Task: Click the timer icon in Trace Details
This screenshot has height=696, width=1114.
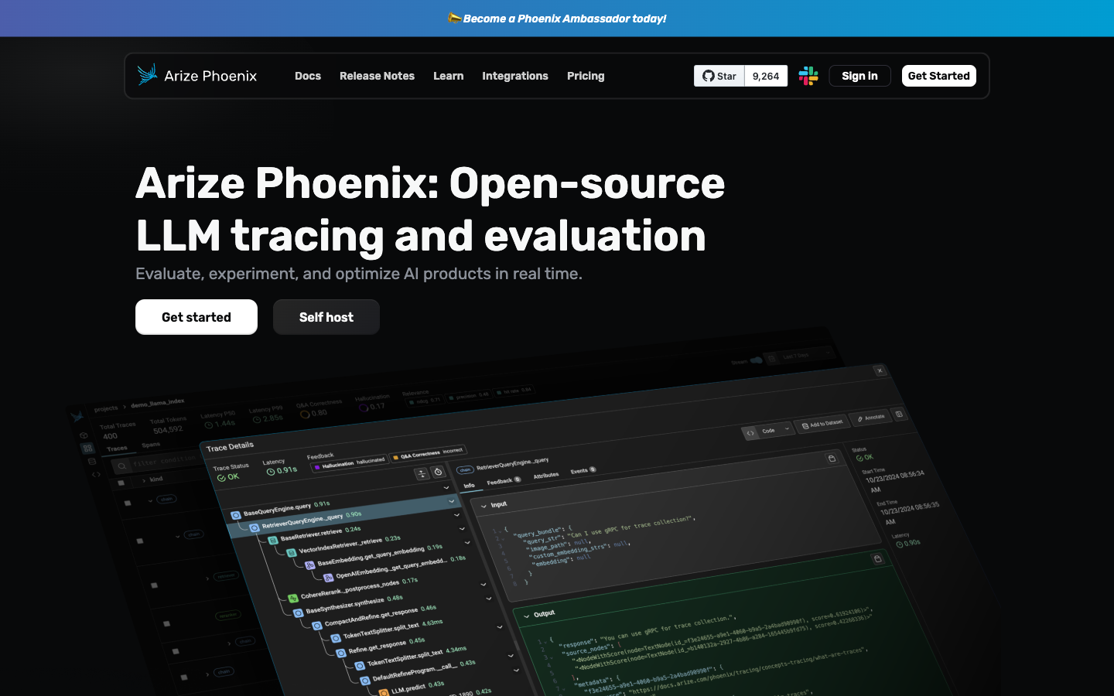Action: [x=438, y=472]
